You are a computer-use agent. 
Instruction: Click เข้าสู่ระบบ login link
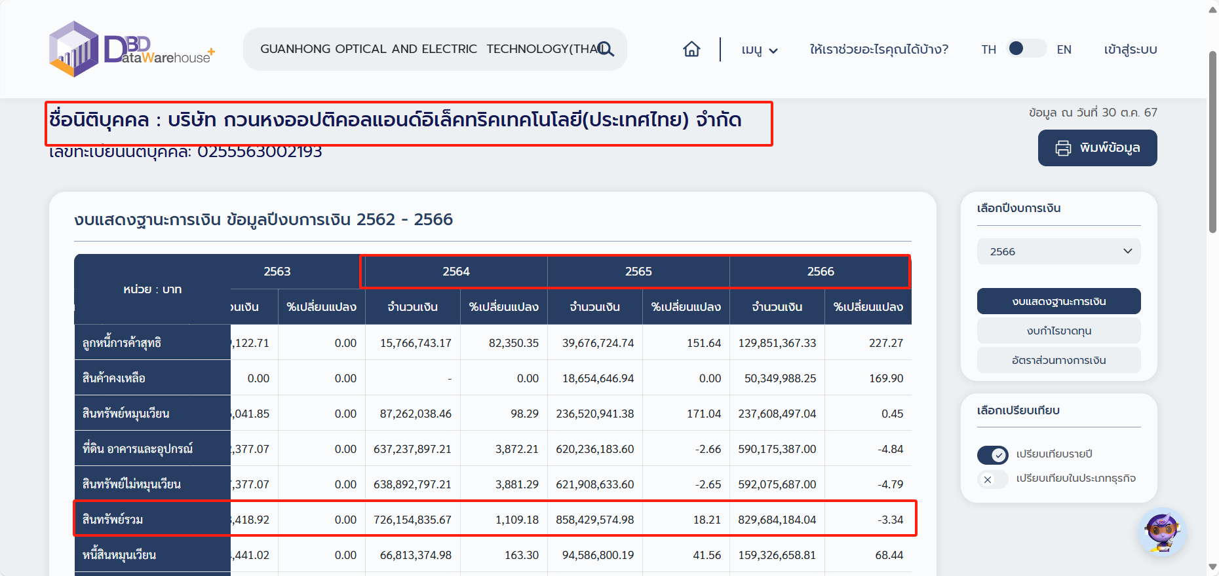click(x=1131, y=50)
